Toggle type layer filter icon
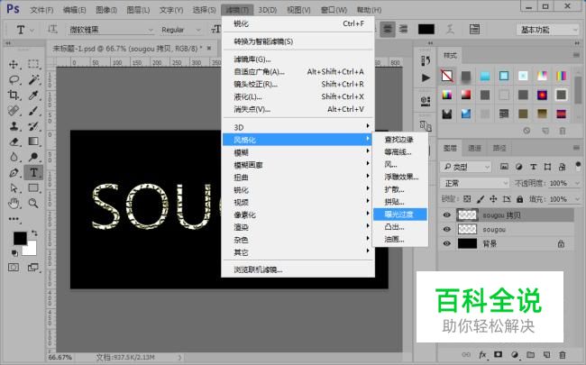Image resolution: width=586 pixels, height=365 pixels. (534, 167)
